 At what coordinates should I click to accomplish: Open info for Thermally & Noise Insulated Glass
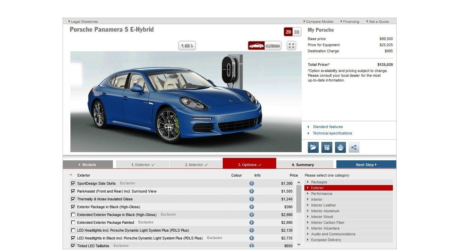(x=252, y=199)
